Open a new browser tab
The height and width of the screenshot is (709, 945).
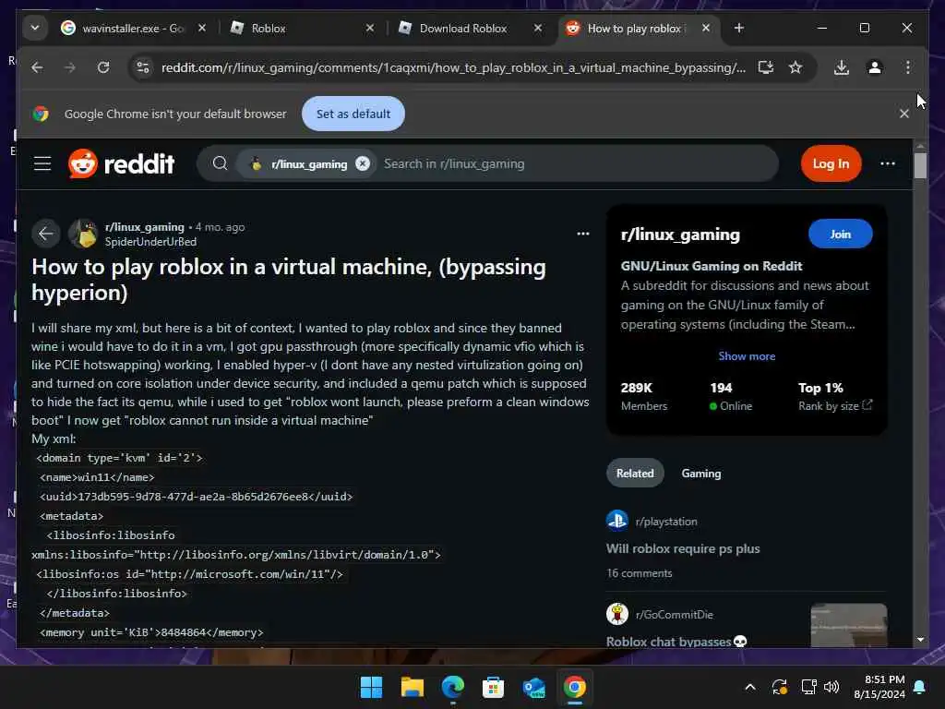pyautogui.click(x=739, y=28)
